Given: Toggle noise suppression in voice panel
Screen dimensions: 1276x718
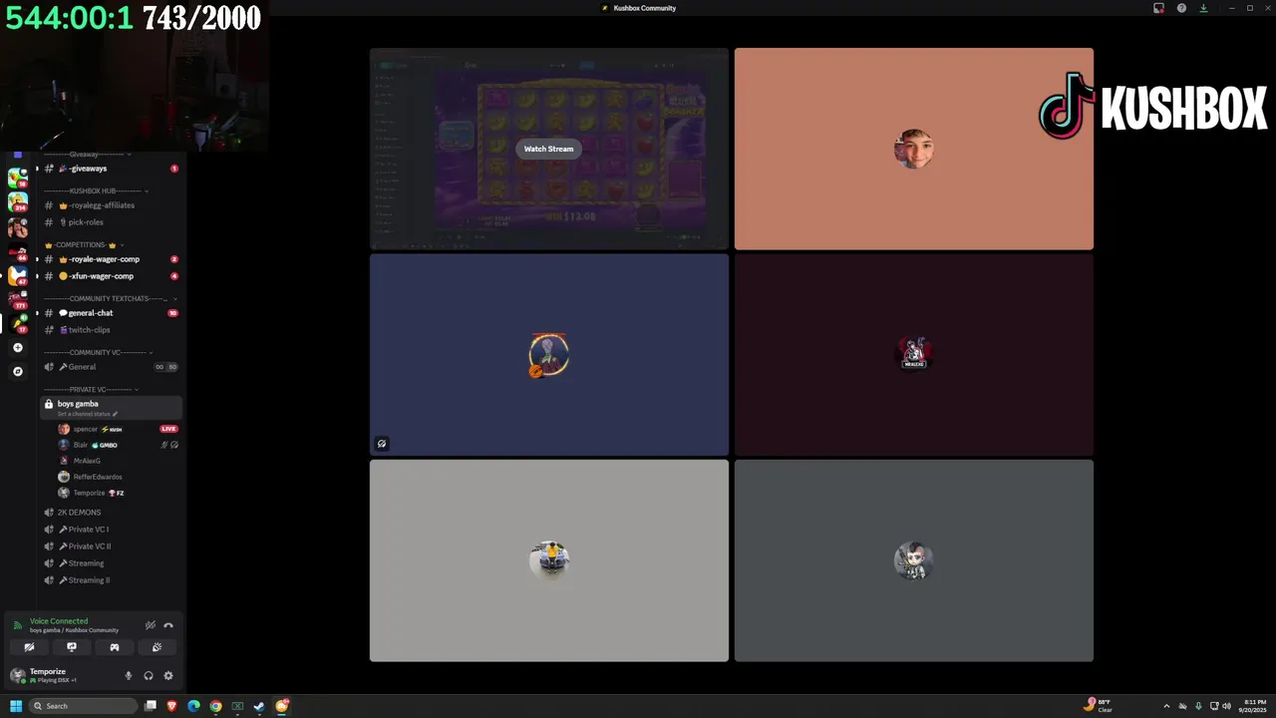Looking at the screenshot, I should (x=151, y=625).
